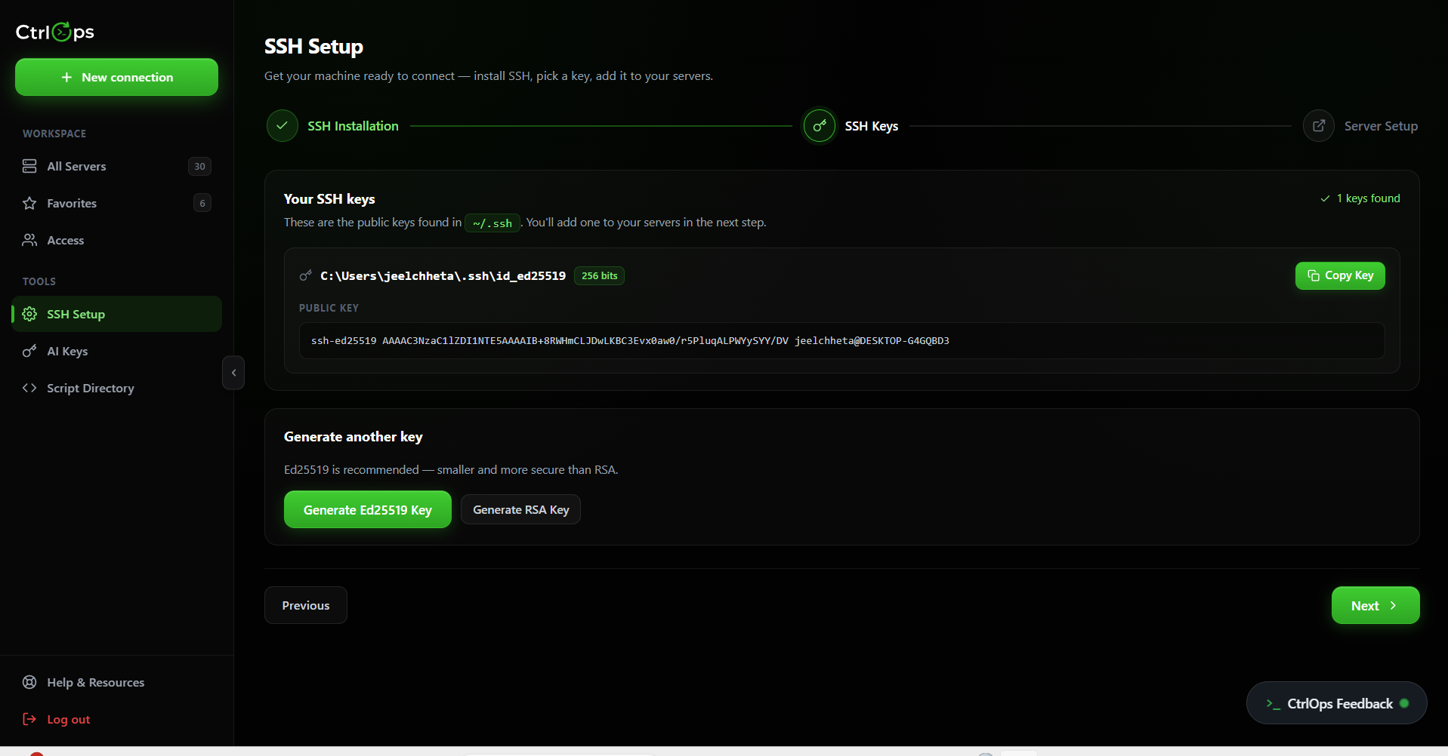Click Next with right chevron
1448x756 pixels.
[x=1375, y=605]
